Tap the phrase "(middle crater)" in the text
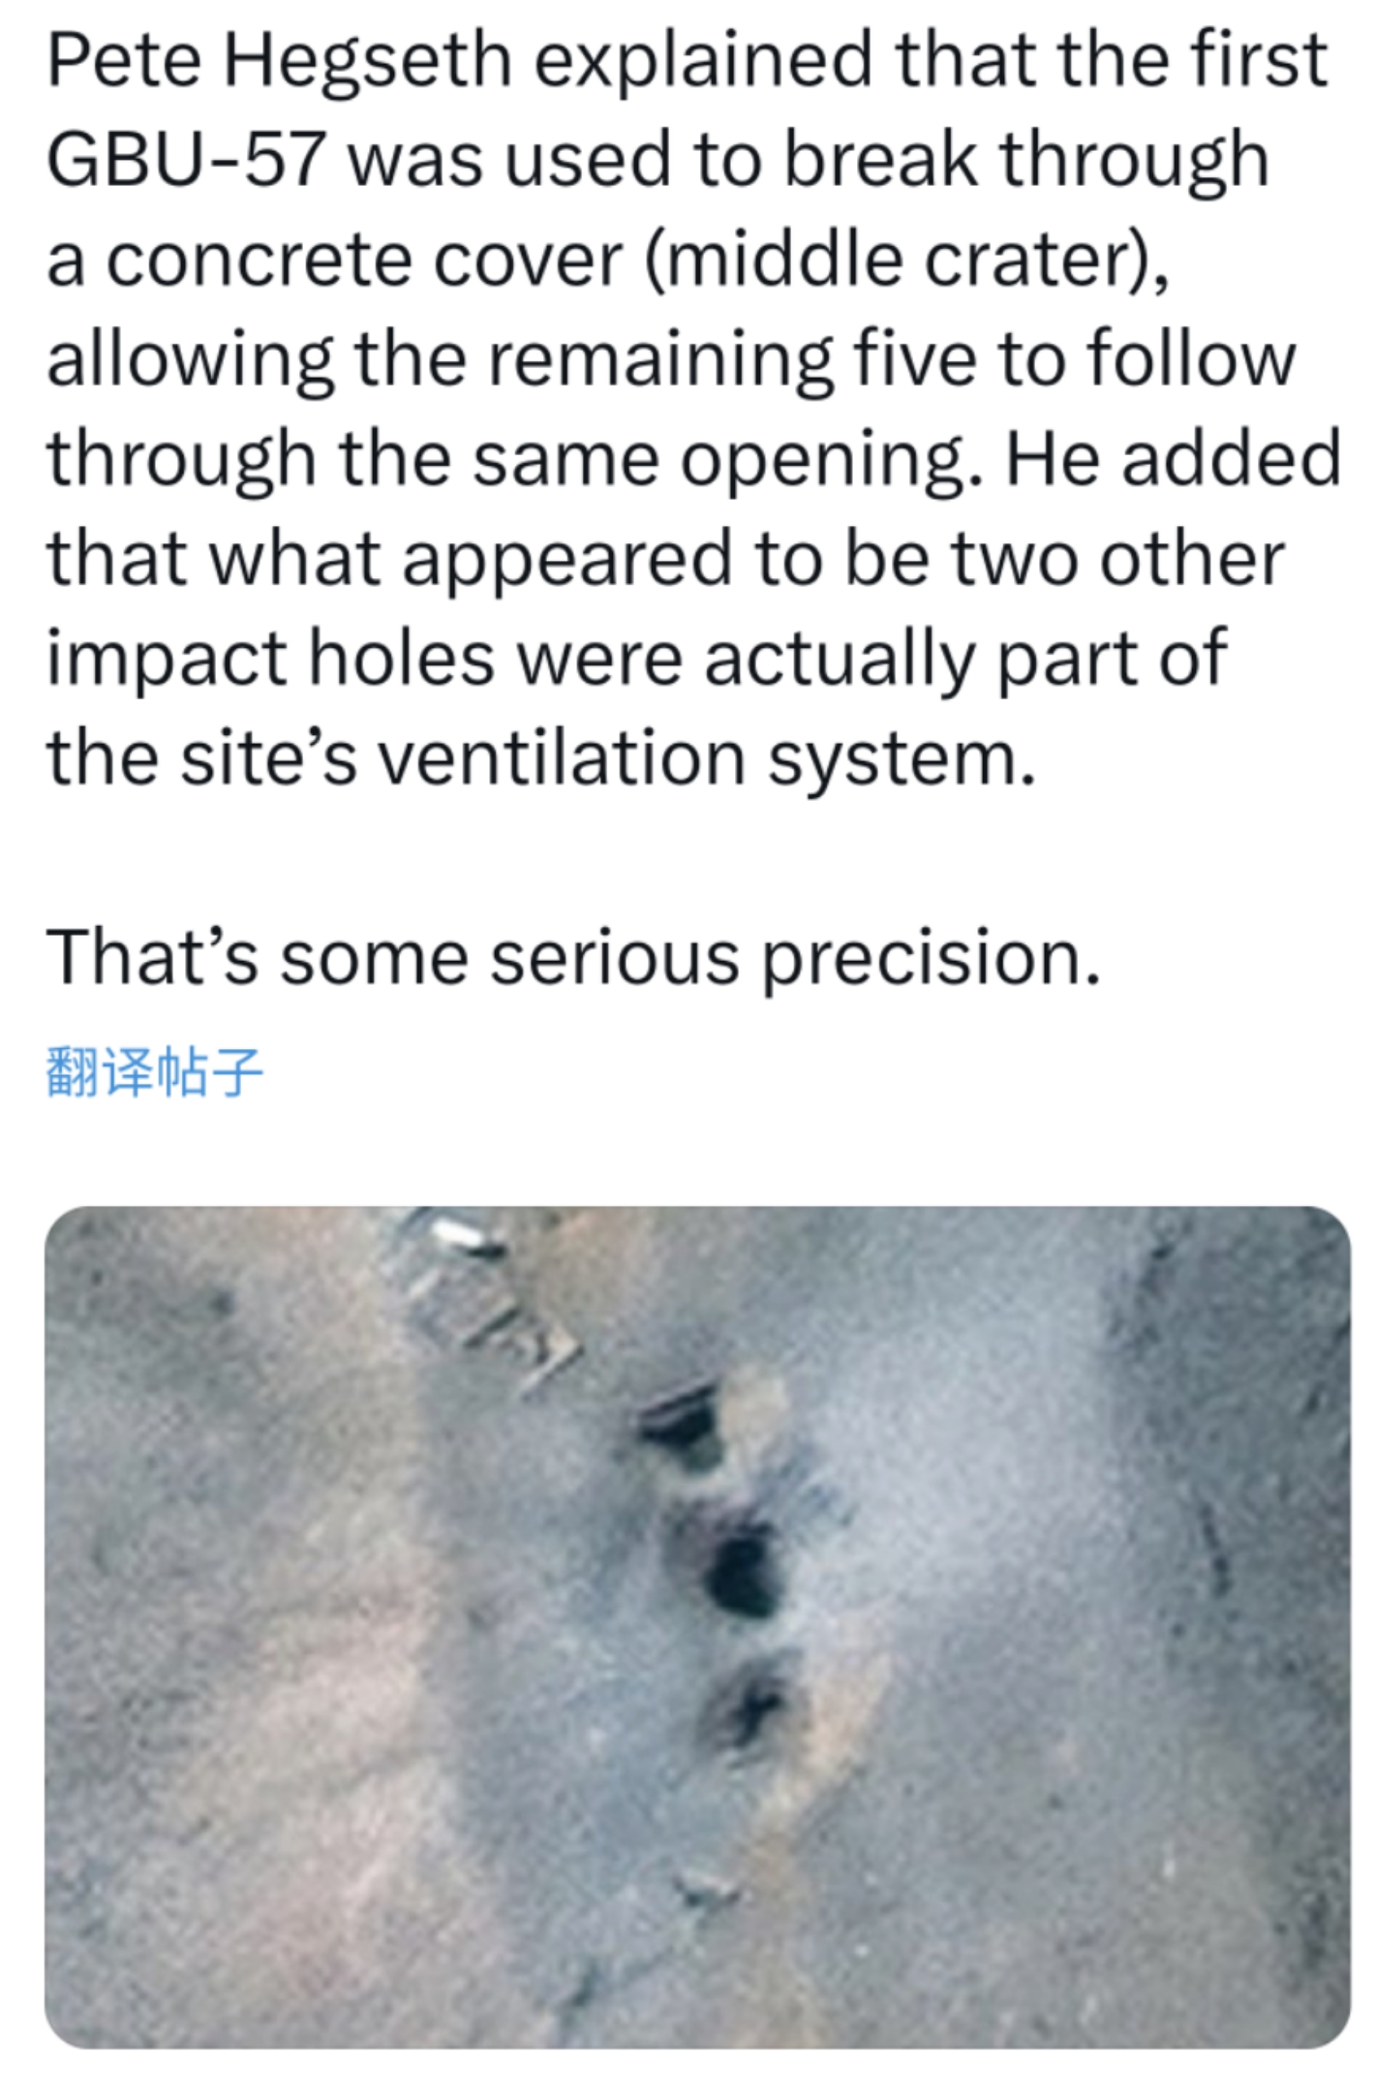 tap(904, 260)
